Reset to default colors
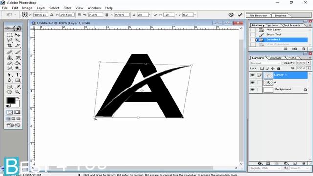Viewport: 313px width, 176px height. click(8, 106)
